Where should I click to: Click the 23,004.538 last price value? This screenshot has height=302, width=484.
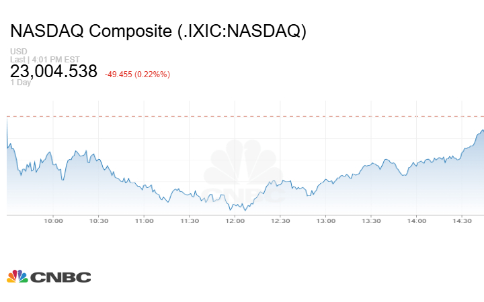pos(54,72)
